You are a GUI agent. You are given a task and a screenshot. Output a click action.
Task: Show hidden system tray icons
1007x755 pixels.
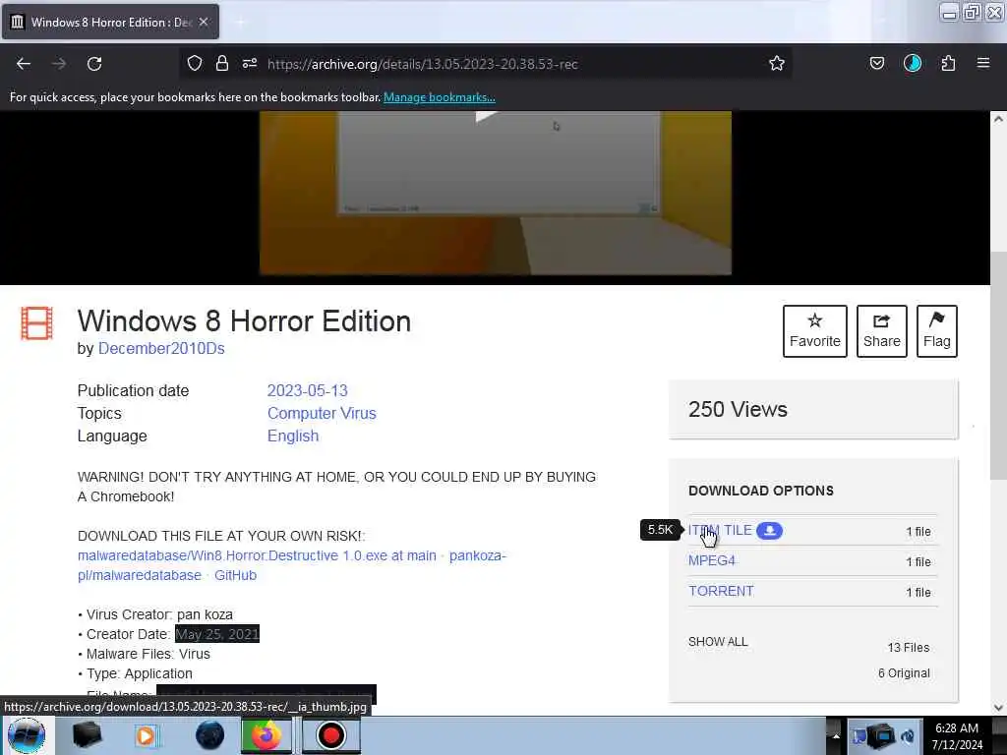[836, 735]
